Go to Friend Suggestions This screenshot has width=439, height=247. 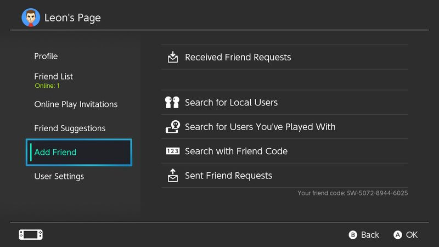coord(70,128)
